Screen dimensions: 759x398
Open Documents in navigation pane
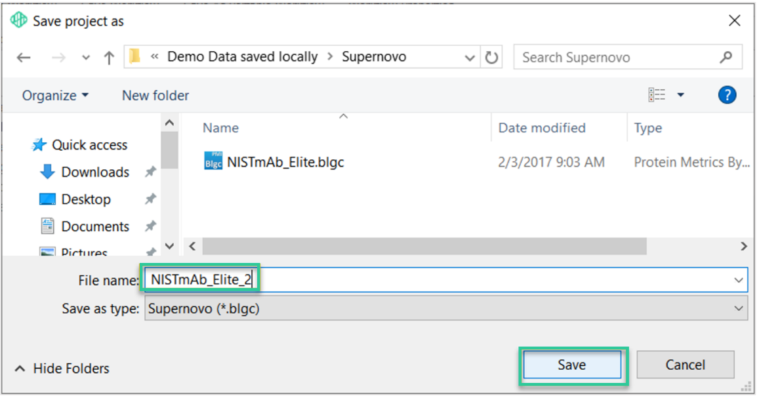[x=95, y=226]
